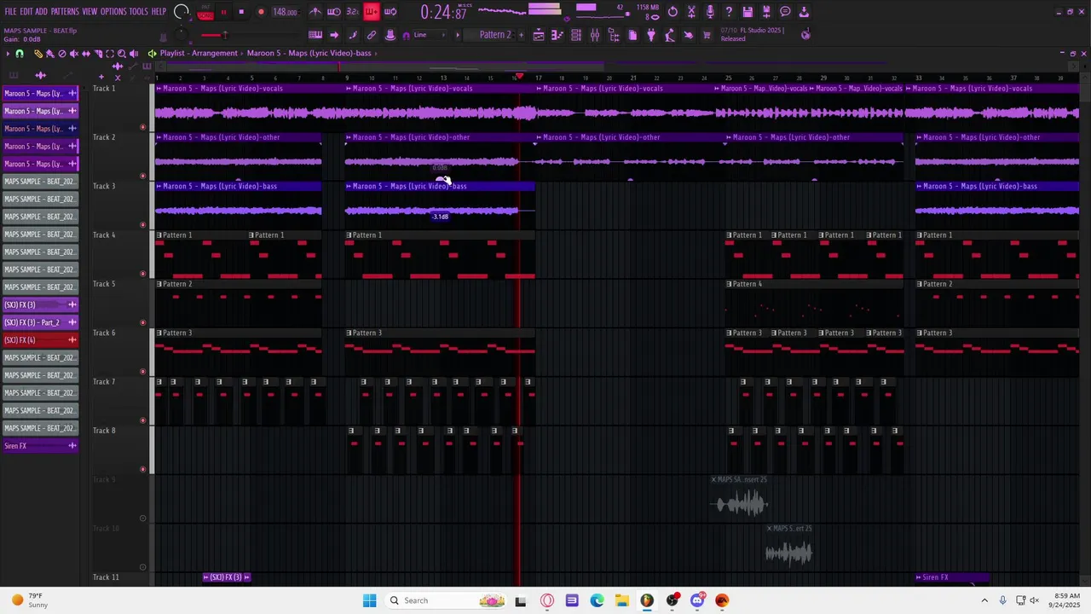Screen dimensions: 1091x614
Task: Toggle typing keyboard to piano icon
Action: pyautogui.click(x=315, y=35)
